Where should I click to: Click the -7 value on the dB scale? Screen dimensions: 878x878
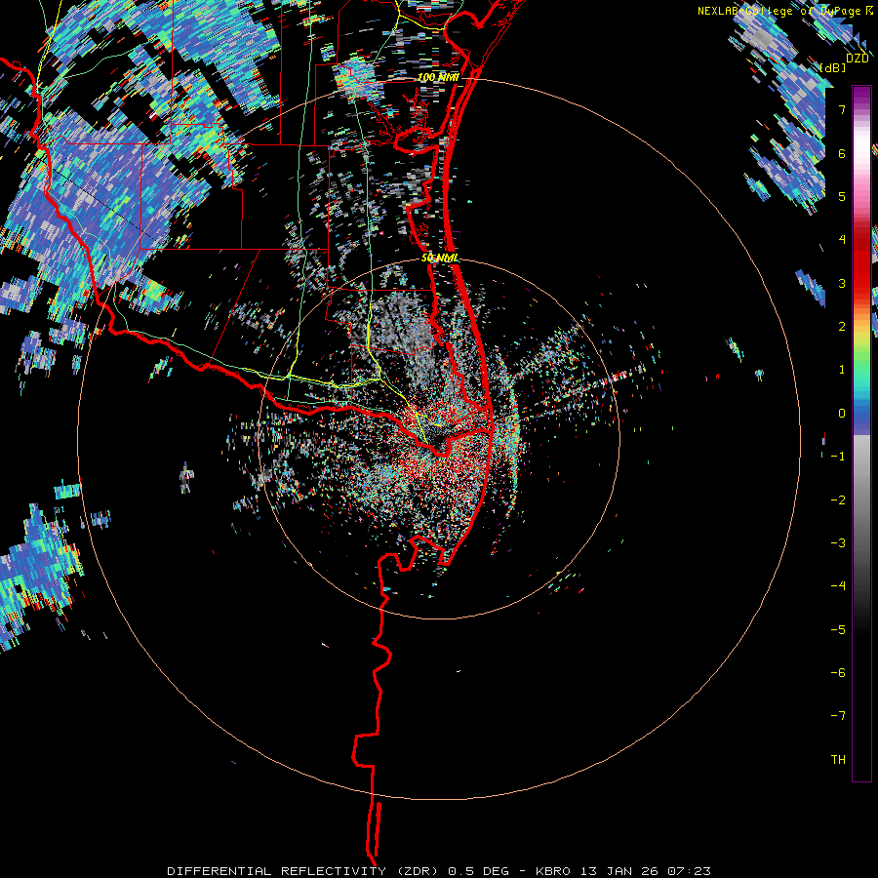[x=838, y=716]
